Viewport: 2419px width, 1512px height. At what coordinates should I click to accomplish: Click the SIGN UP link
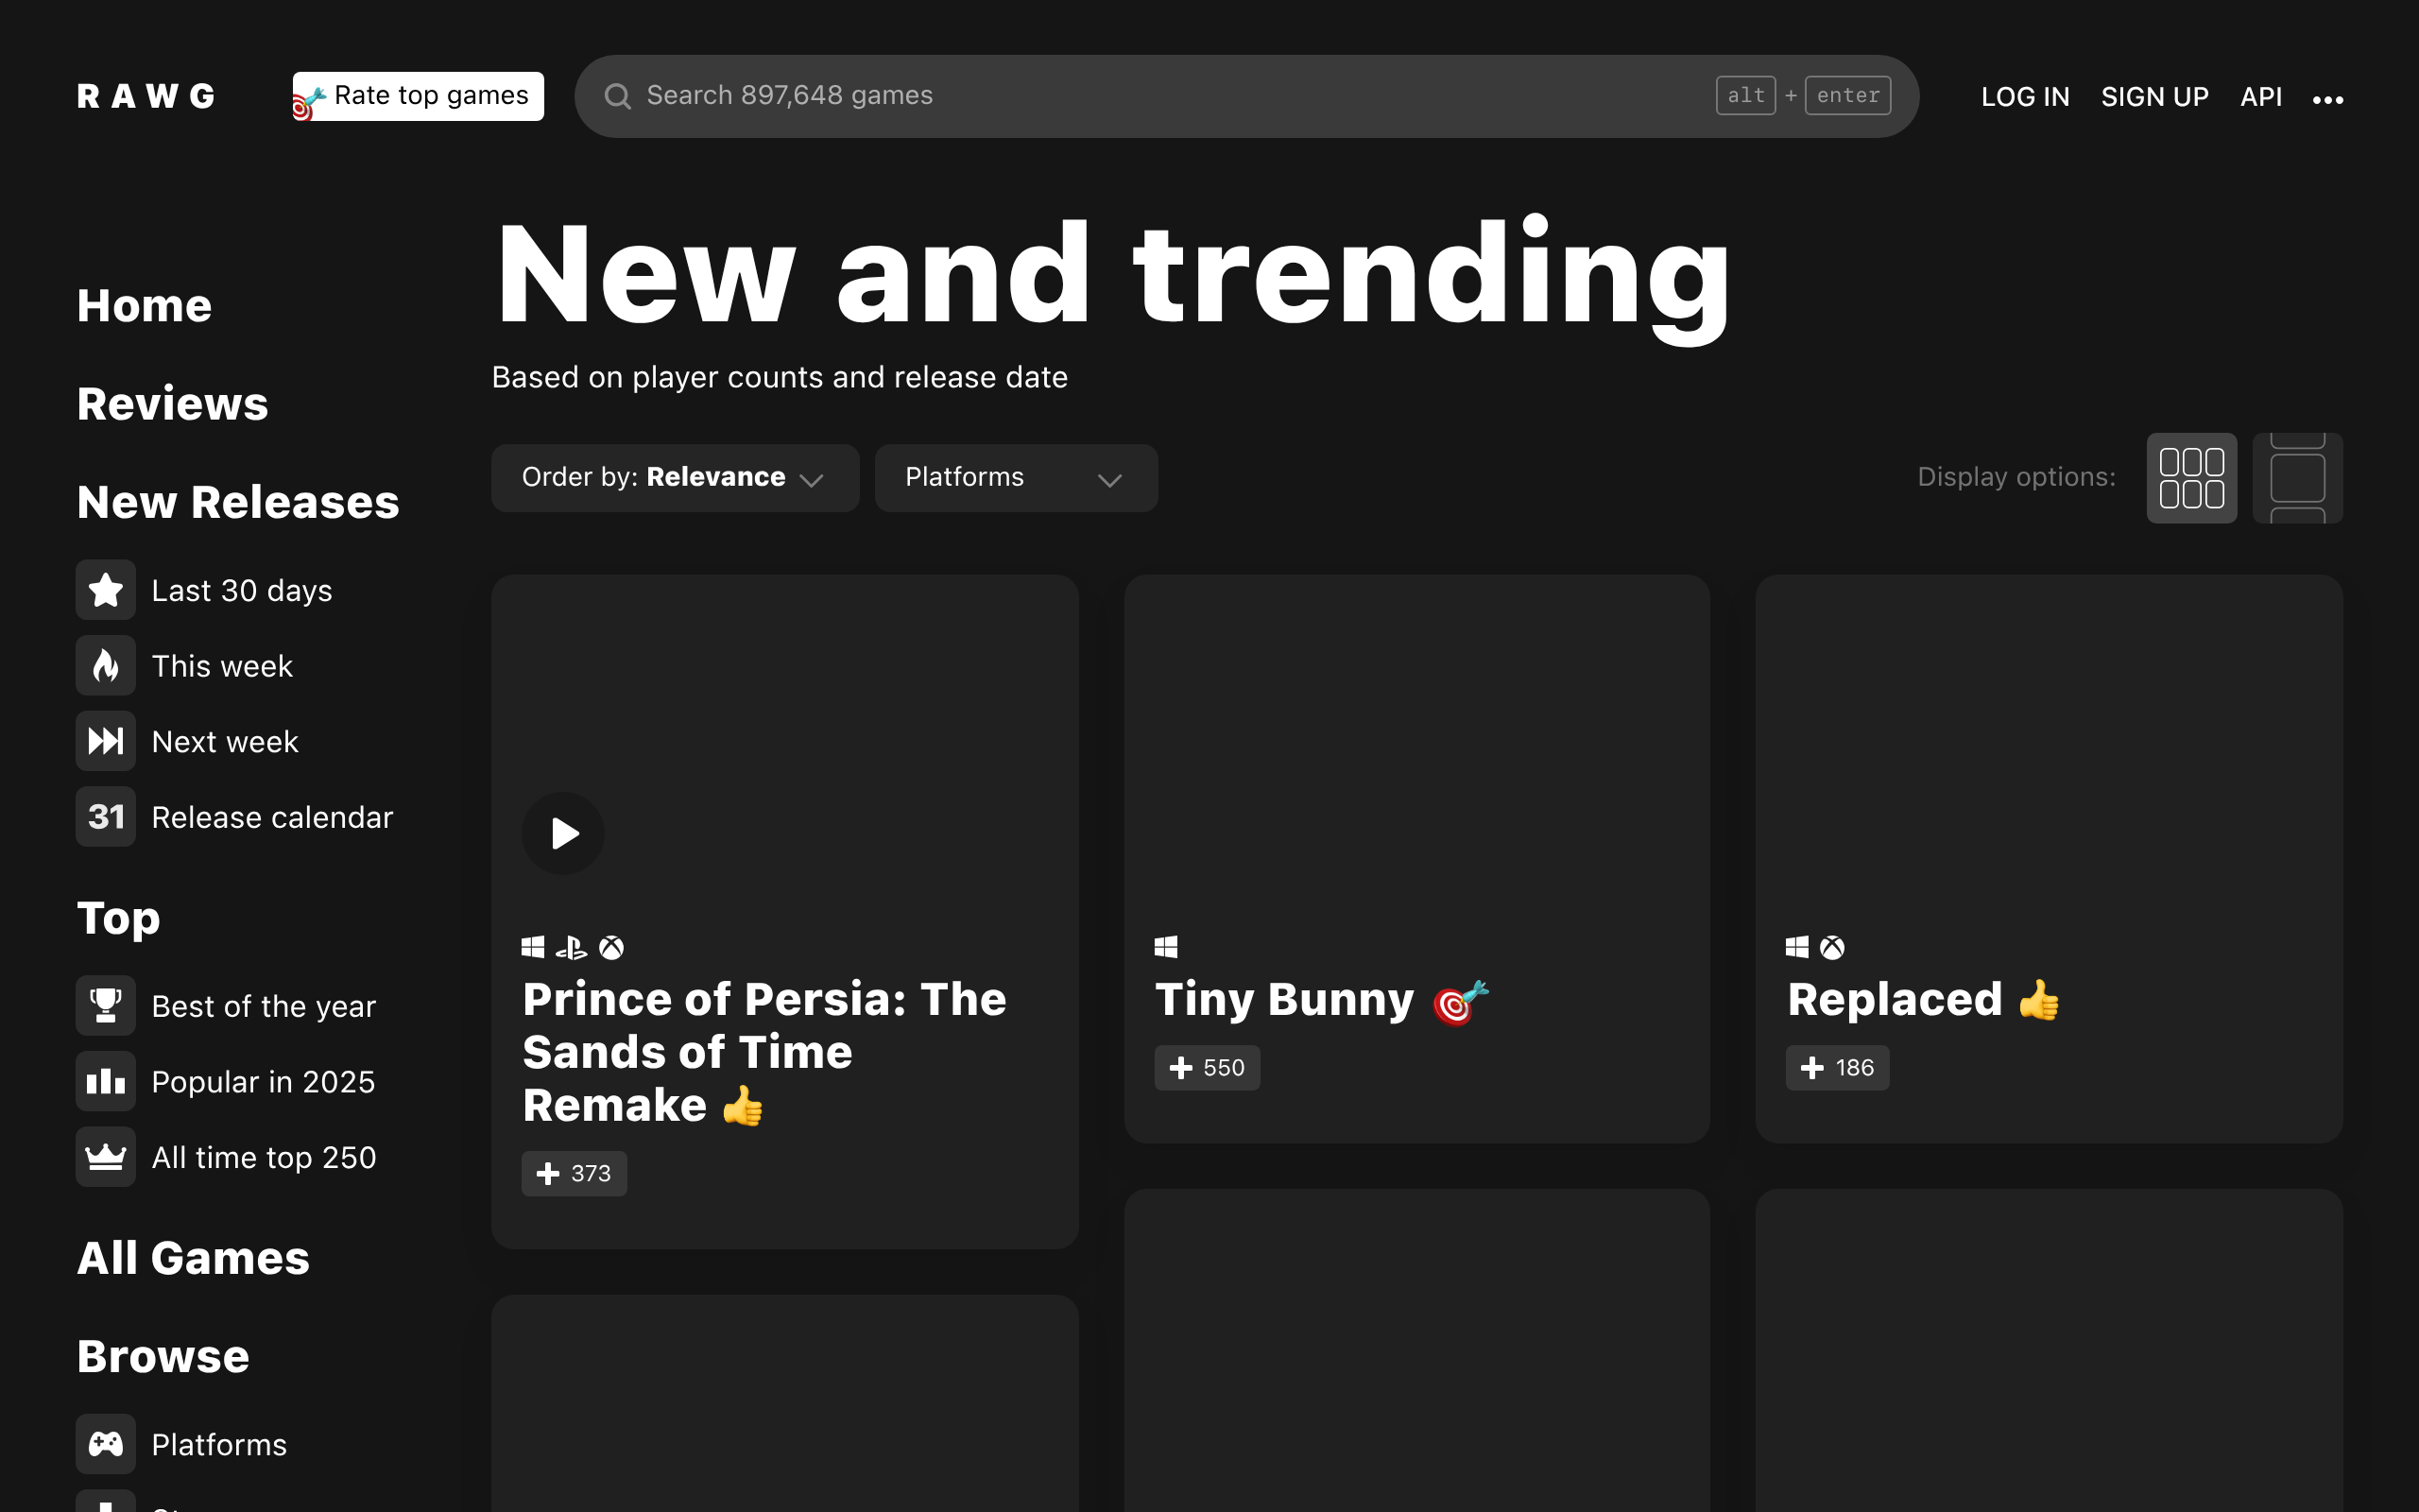[x=2154, y=97]
